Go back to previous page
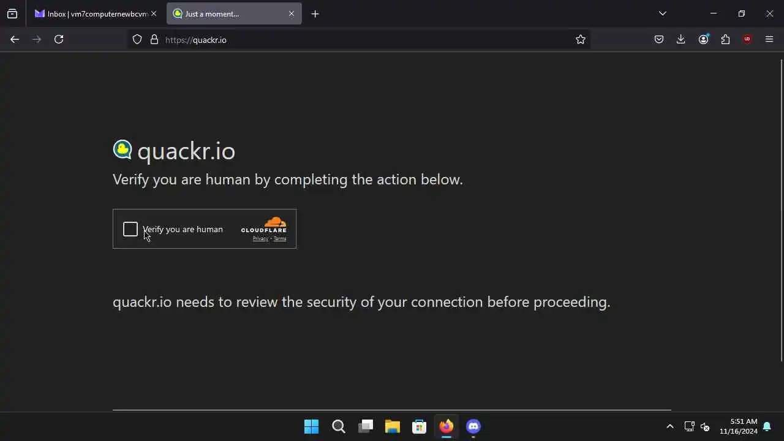This screenshot has height=441, width=784. 15,39
